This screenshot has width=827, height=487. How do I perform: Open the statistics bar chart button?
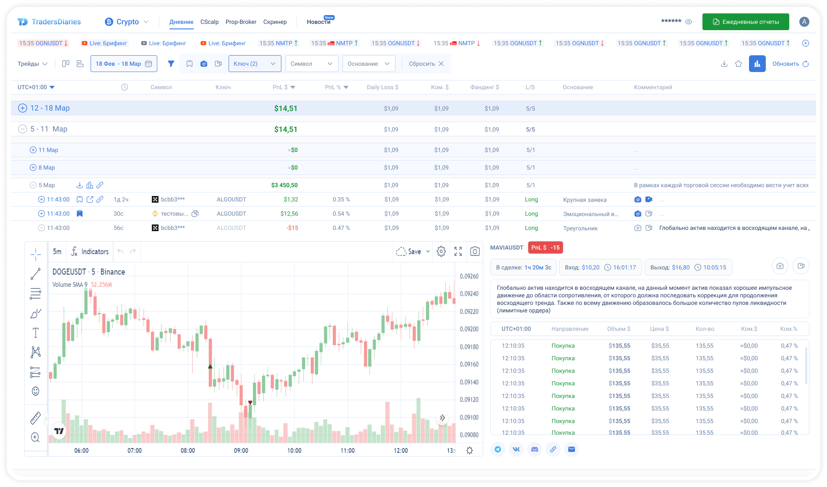(x=757, y=64)
